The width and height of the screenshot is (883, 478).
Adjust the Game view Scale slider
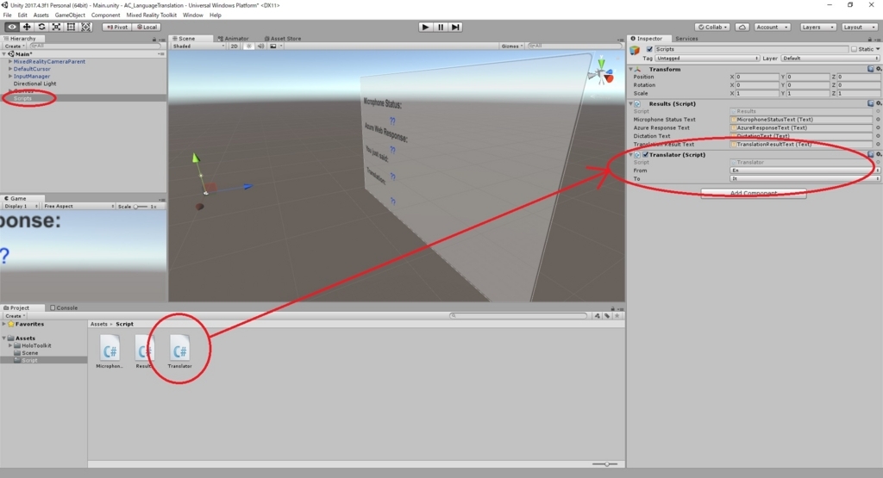pyautogui.click(x=140, y=207)
